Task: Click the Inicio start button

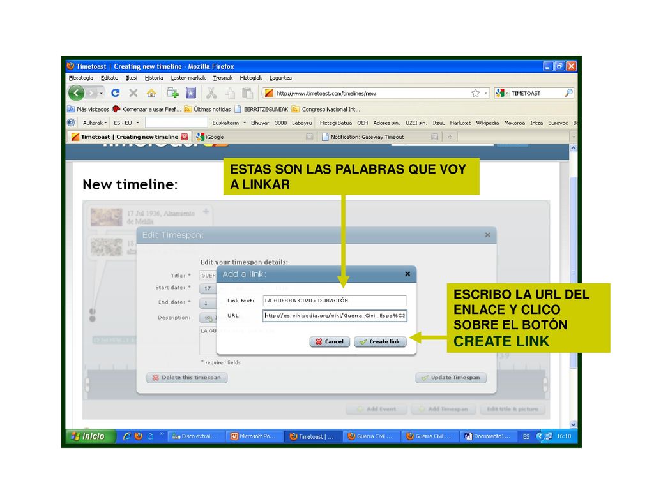Action: point(91,436)
